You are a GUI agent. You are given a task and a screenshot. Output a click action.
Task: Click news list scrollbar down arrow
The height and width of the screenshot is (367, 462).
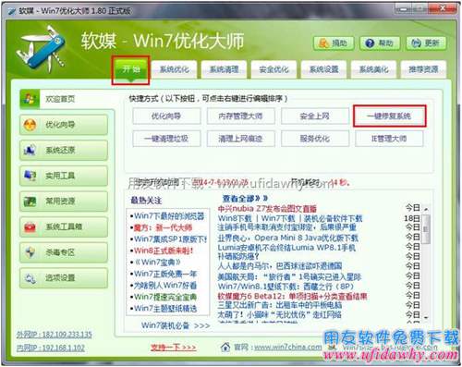coord(426,317)
